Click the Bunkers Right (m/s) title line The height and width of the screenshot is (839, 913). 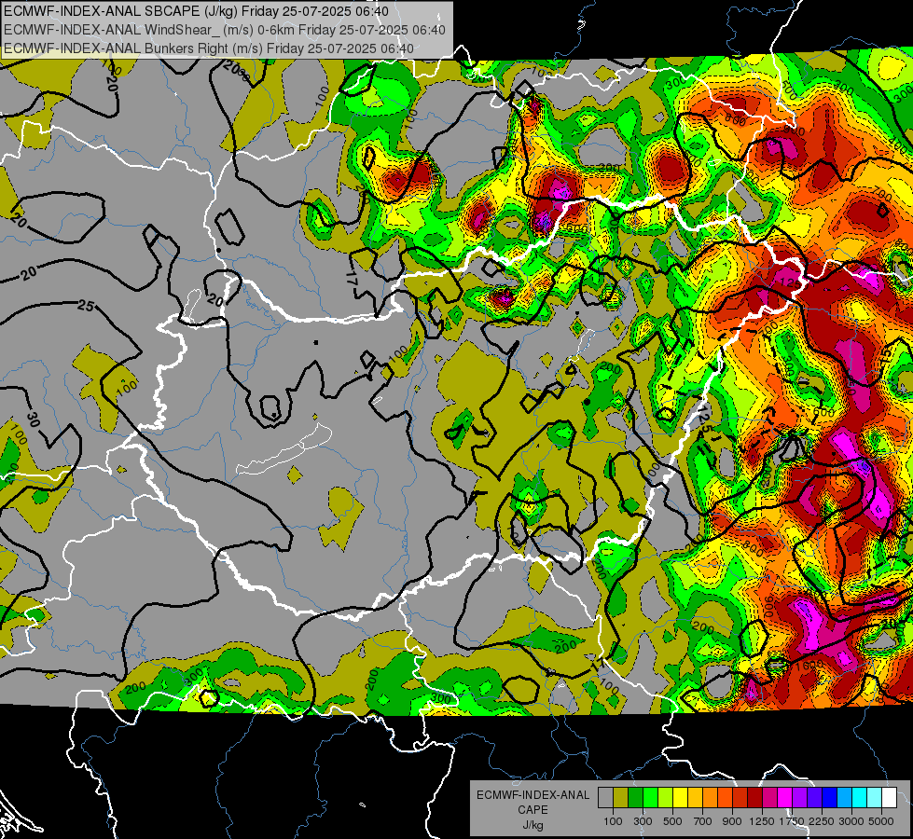tap(209, 48)
